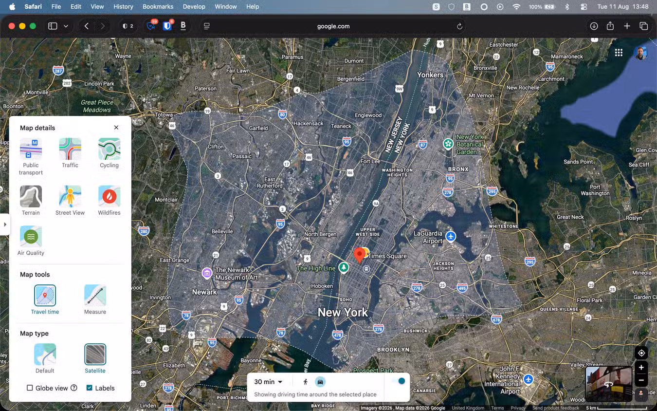The width and height of the screenshot is (657, 411).
Task: Select the Travel time tool
Action: 45,300
